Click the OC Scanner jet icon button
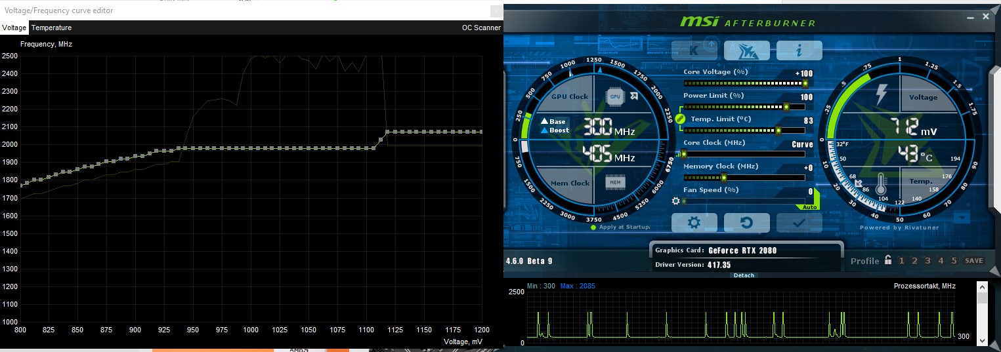The height and width of the screenshot is (352, 1001). 746,50
